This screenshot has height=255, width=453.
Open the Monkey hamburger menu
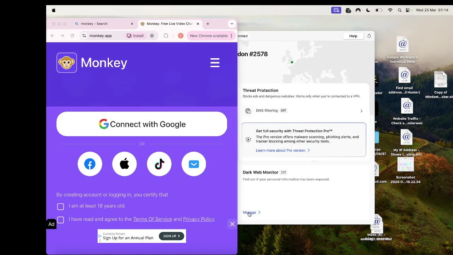(x=215, y=63)
